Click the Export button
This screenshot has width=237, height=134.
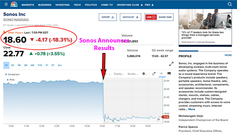(x=108, y=17)
